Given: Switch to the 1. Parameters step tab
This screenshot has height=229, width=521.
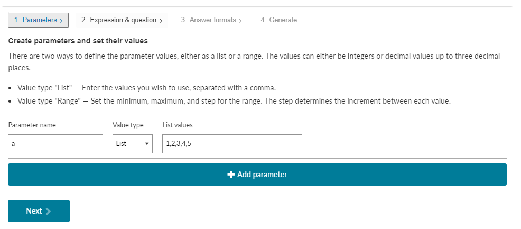Looking at the screenshot, I should (38, 20).
